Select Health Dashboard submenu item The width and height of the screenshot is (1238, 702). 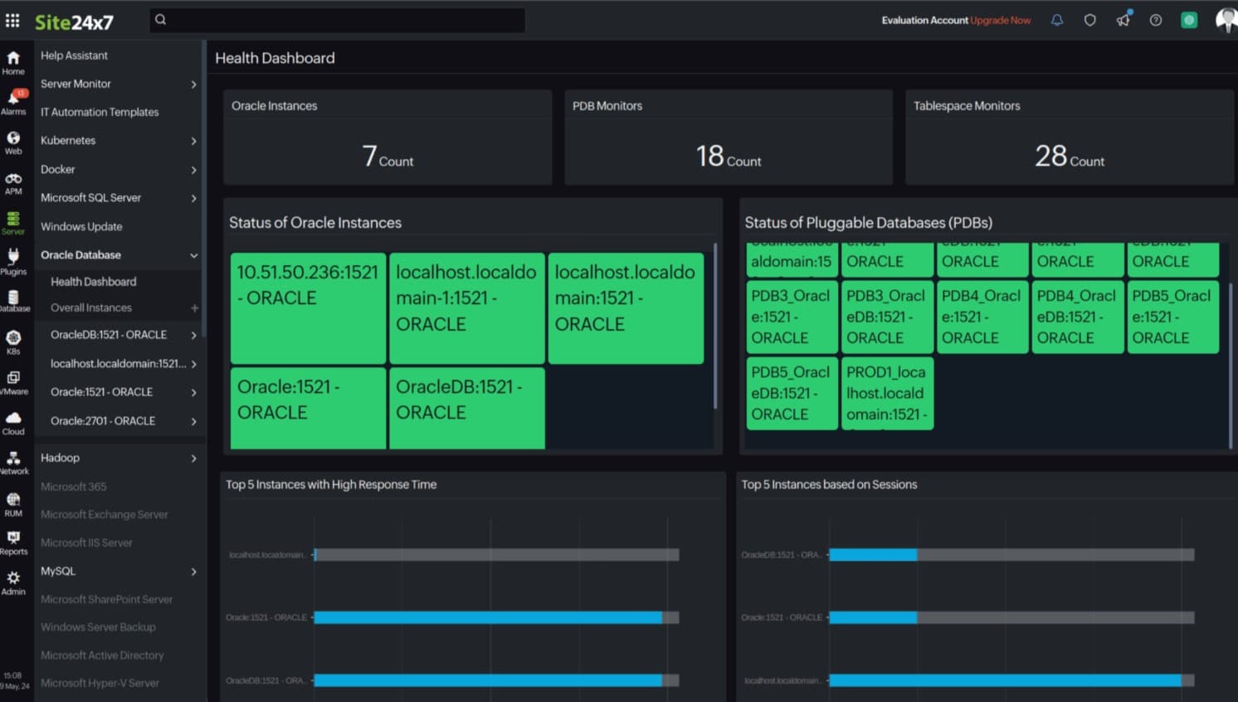(93, 282)
